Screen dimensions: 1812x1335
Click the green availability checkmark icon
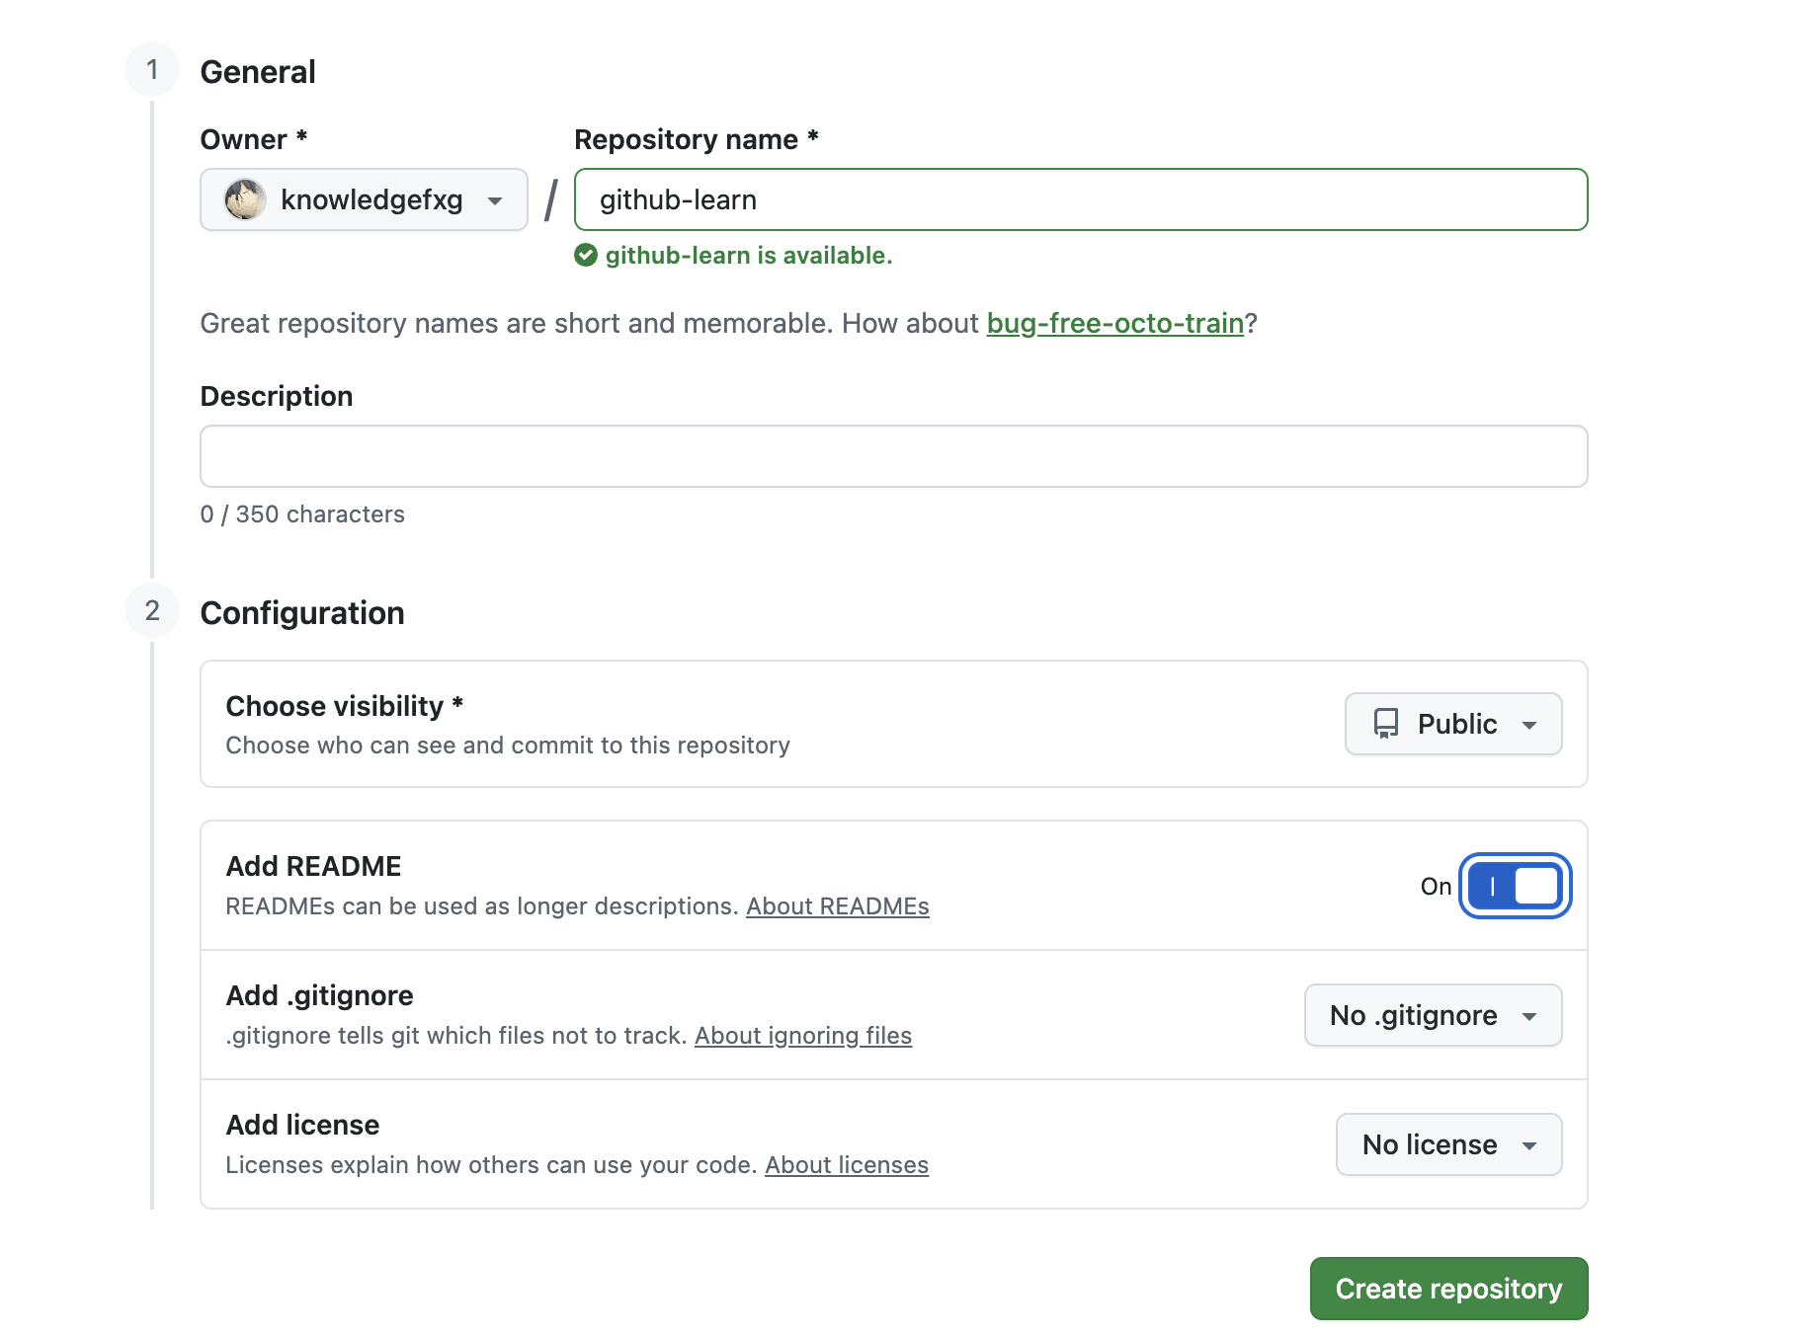click(x=586, y=256)
